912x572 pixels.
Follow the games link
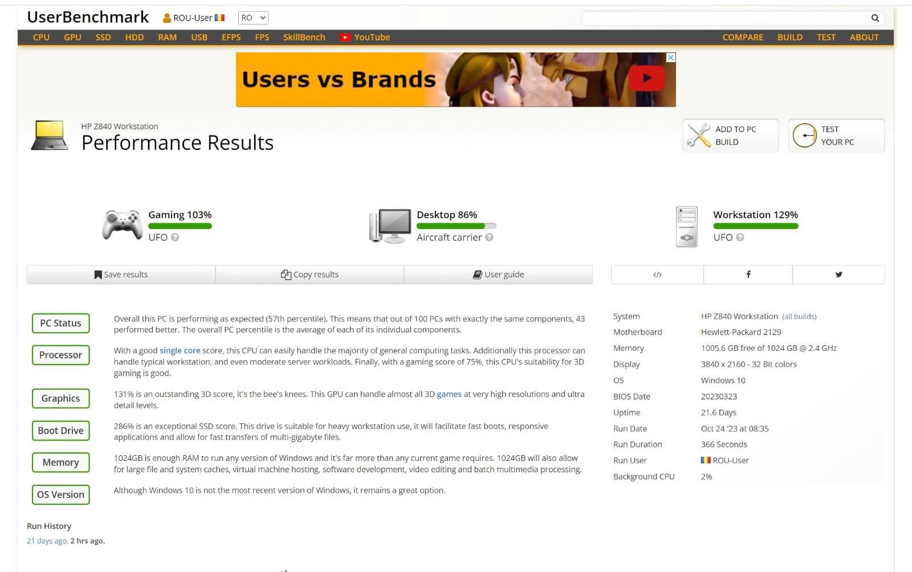click(x=449, y=394)
